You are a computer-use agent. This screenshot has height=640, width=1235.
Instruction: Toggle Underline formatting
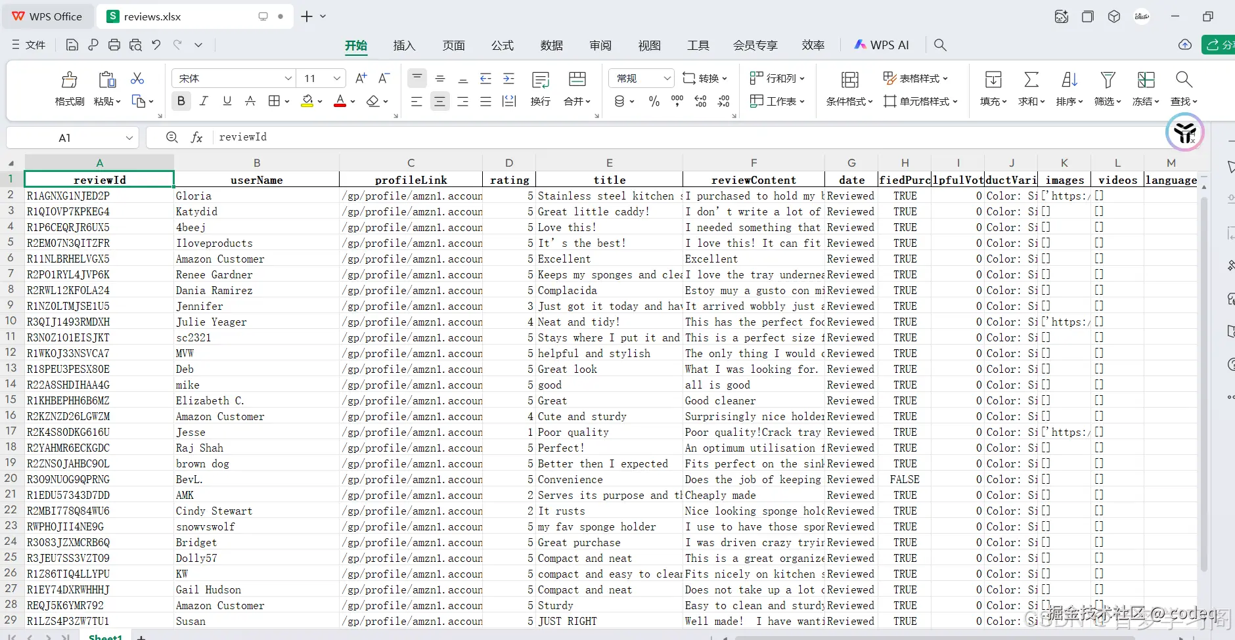coord(227,101)
